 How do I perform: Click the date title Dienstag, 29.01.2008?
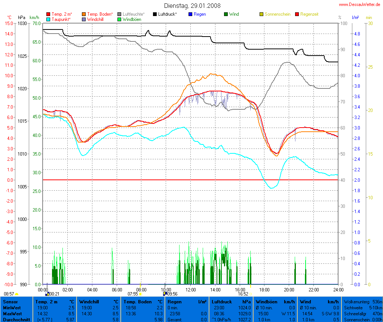192,6
